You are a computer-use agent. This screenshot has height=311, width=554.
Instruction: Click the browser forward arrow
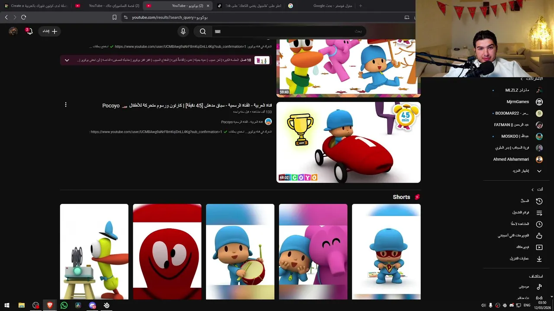[x=15, y=17]
